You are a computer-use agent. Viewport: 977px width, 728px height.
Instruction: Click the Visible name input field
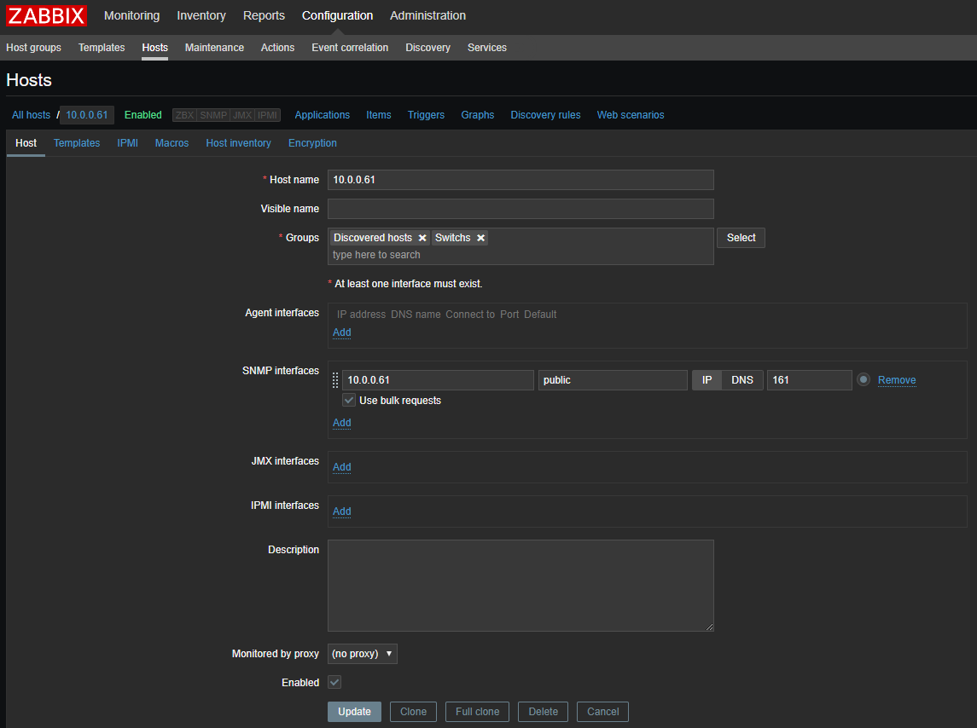[x=520, y=209]
